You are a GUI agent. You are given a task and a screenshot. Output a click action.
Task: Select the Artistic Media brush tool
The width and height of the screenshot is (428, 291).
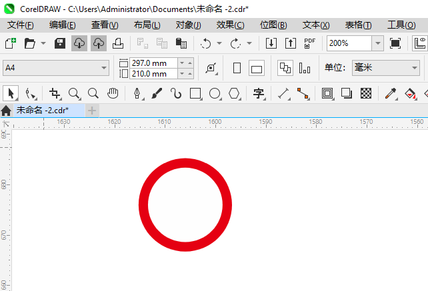[x=157, y=93]
